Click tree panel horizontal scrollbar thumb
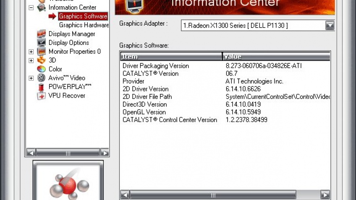Screen dimensions: 356x200 pyautogui.click(x=68, y=153)
